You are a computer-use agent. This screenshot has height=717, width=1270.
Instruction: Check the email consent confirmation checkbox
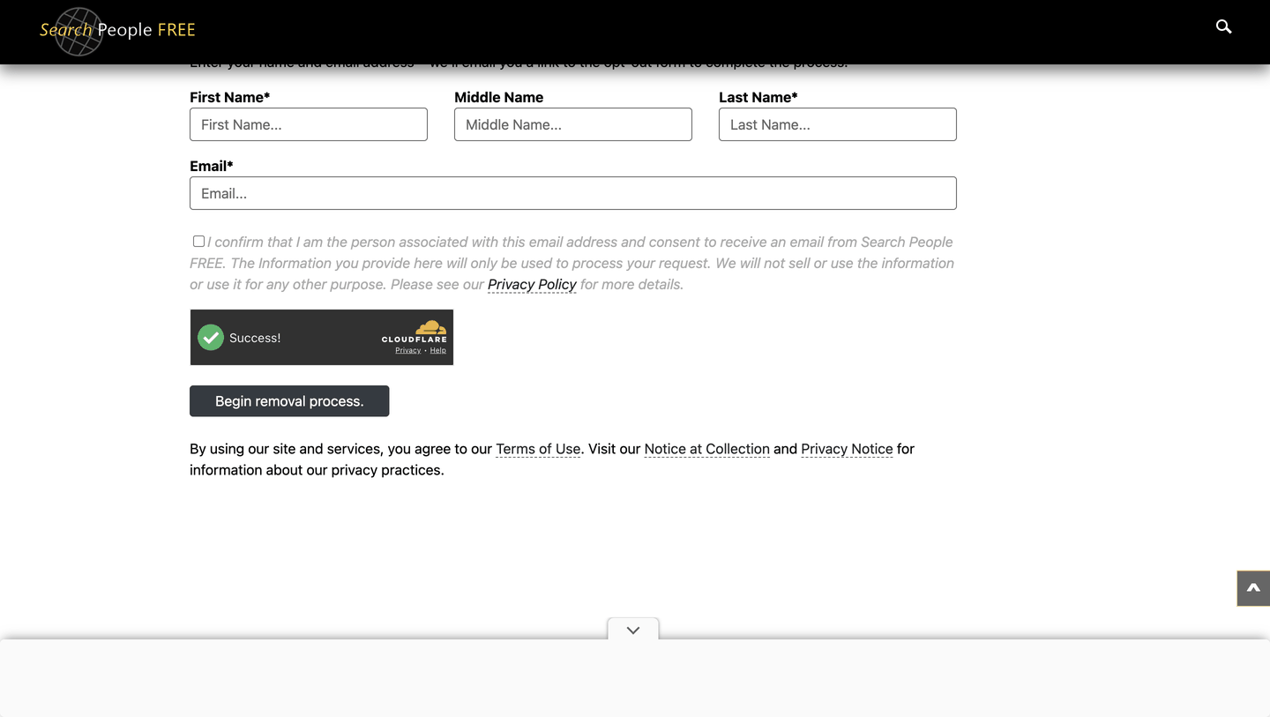[198, 241]
